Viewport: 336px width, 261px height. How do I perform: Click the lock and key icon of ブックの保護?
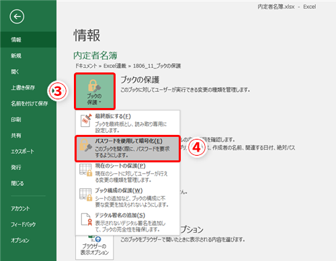[94, 86]
